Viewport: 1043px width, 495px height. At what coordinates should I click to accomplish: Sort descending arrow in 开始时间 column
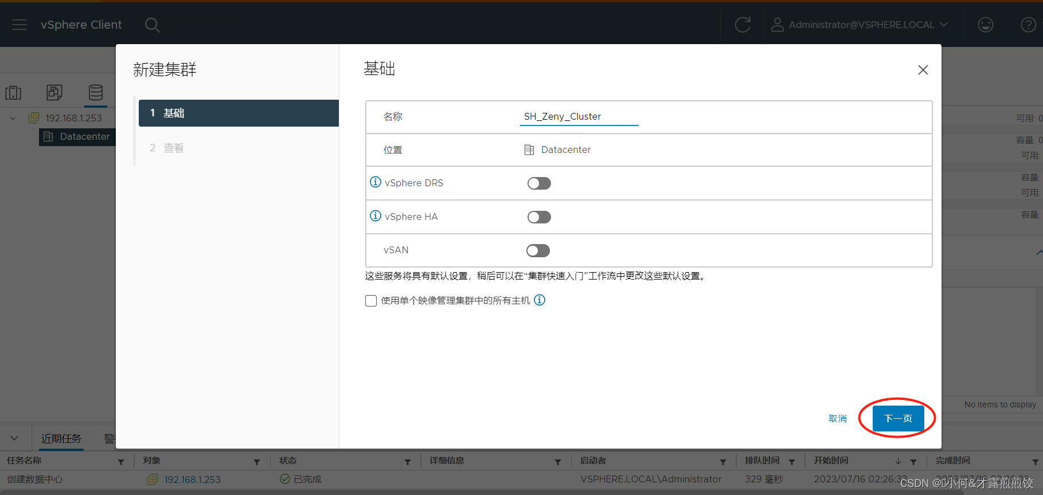coord(898,461)
